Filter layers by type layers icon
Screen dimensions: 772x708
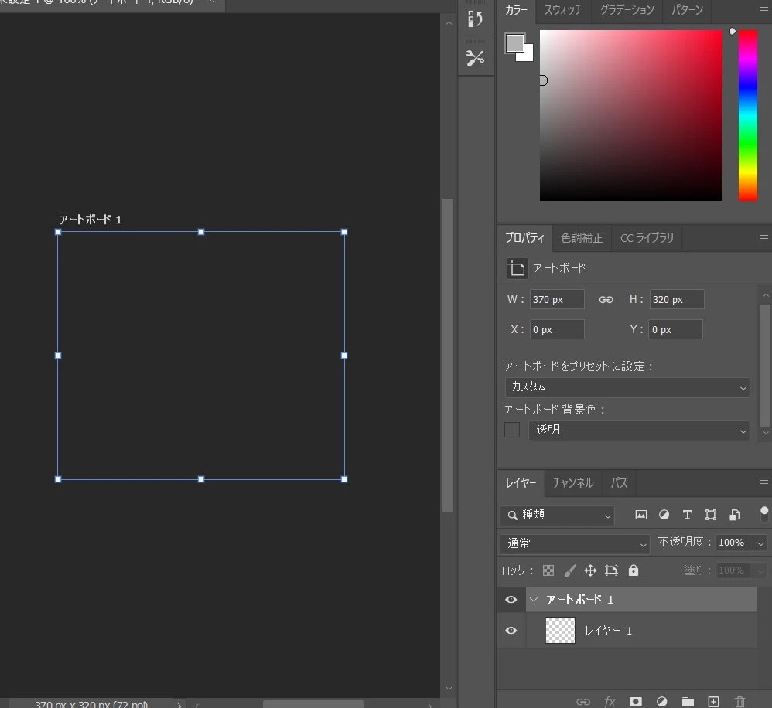(688, 515)
